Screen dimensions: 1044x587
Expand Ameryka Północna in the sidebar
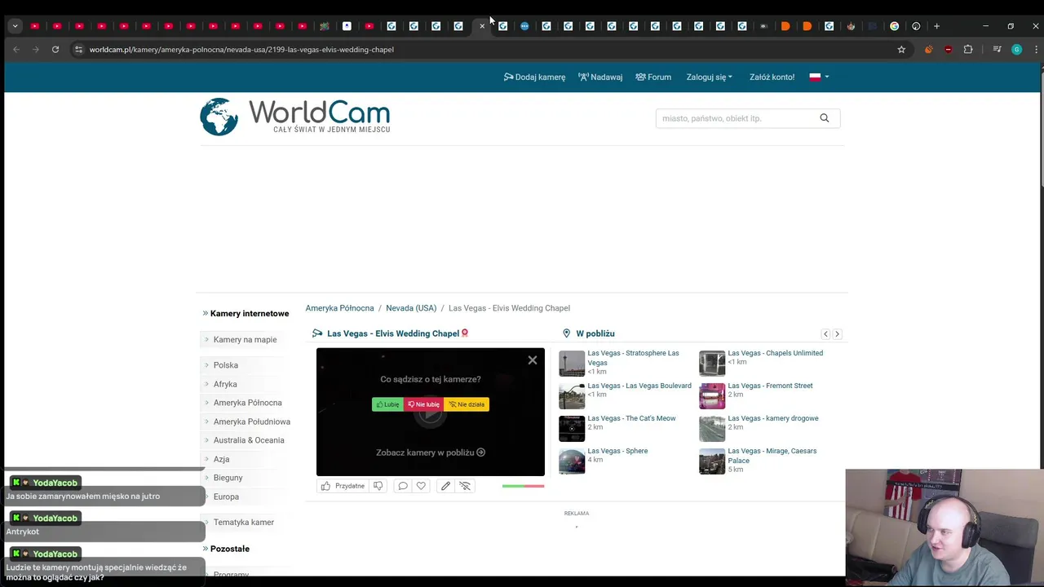[x=248, y=403]
